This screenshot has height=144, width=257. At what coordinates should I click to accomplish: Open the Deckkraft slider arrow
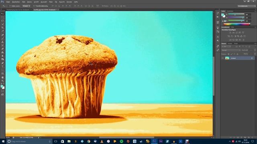255,50
